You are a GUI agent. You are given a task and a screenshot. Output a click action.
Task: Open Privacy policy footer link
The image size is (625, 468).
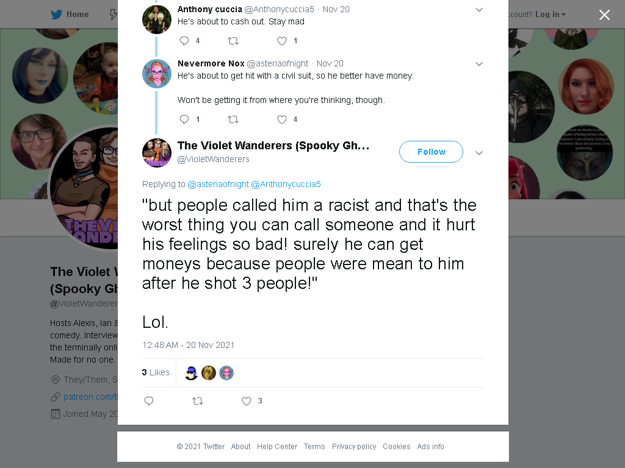click(x=354, y=447)
